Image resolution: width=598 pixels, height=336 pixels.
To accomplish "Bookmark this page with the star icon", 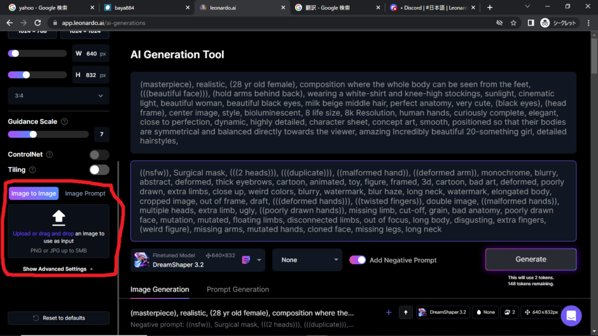I will [513, 23].
